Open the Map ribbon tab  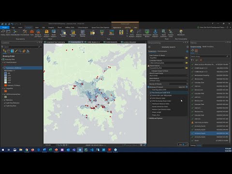(x=13, y=28)
